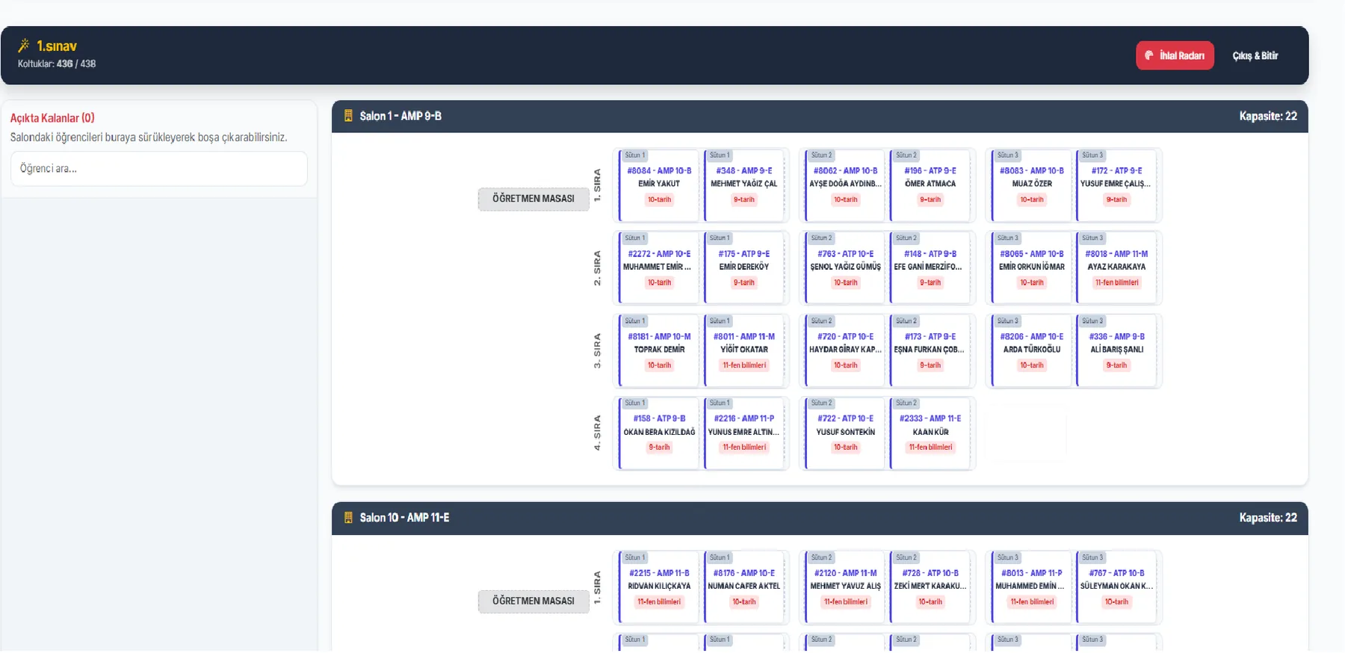Click the building icon for Salon 10 - AMP 11-E
Screen dimensions: 1345x653
click(348, 518)
